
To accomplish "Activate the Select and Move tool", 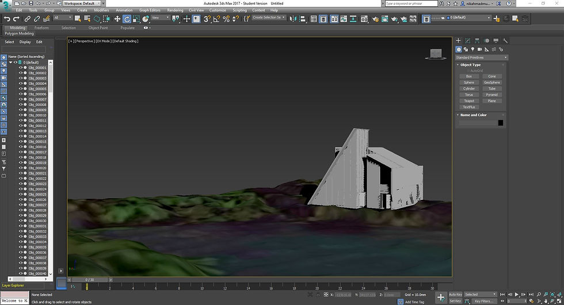I will (x=117, y=18).
